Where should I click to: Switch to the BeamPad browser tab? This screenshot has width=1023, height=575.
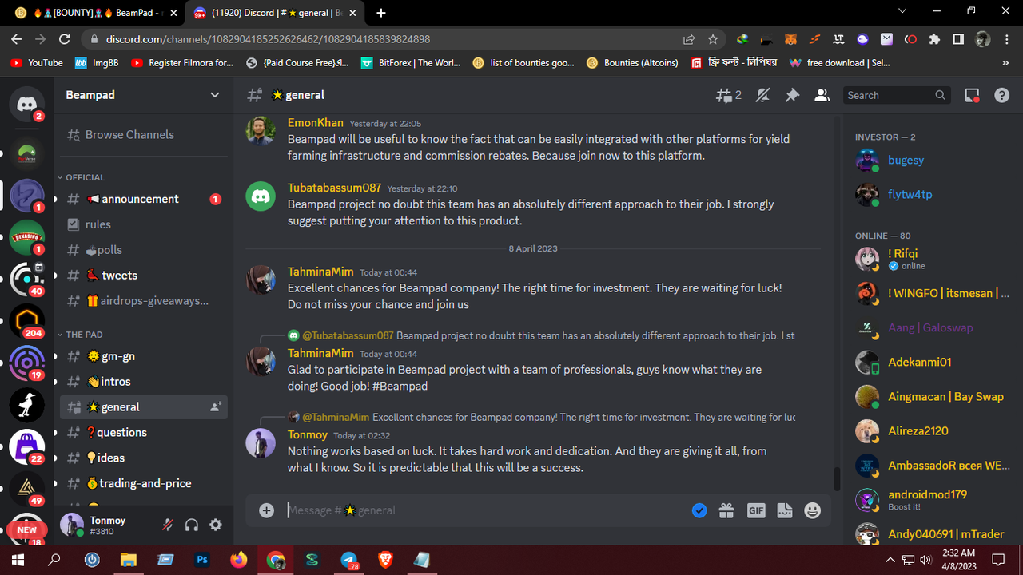coord(88,13)
